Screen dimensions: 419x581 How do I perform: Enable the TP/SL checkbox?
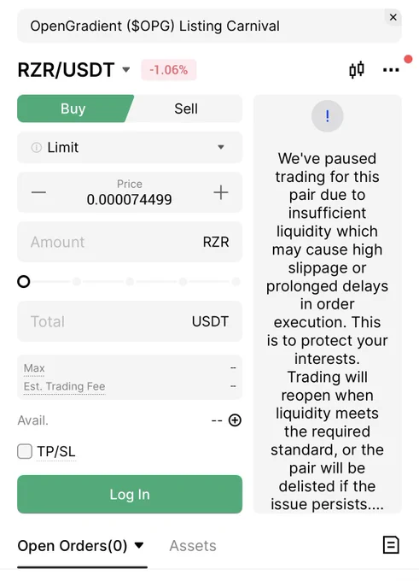click(x=25, y=451)
